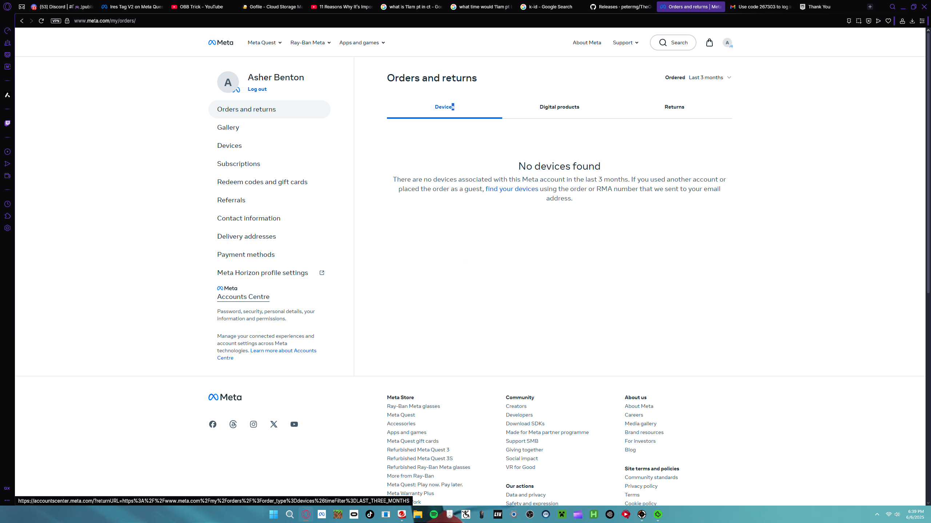Click the page's vertical scrollbar
The width and height of the screenshot is (931, 523).
click(x=928, y=163)
